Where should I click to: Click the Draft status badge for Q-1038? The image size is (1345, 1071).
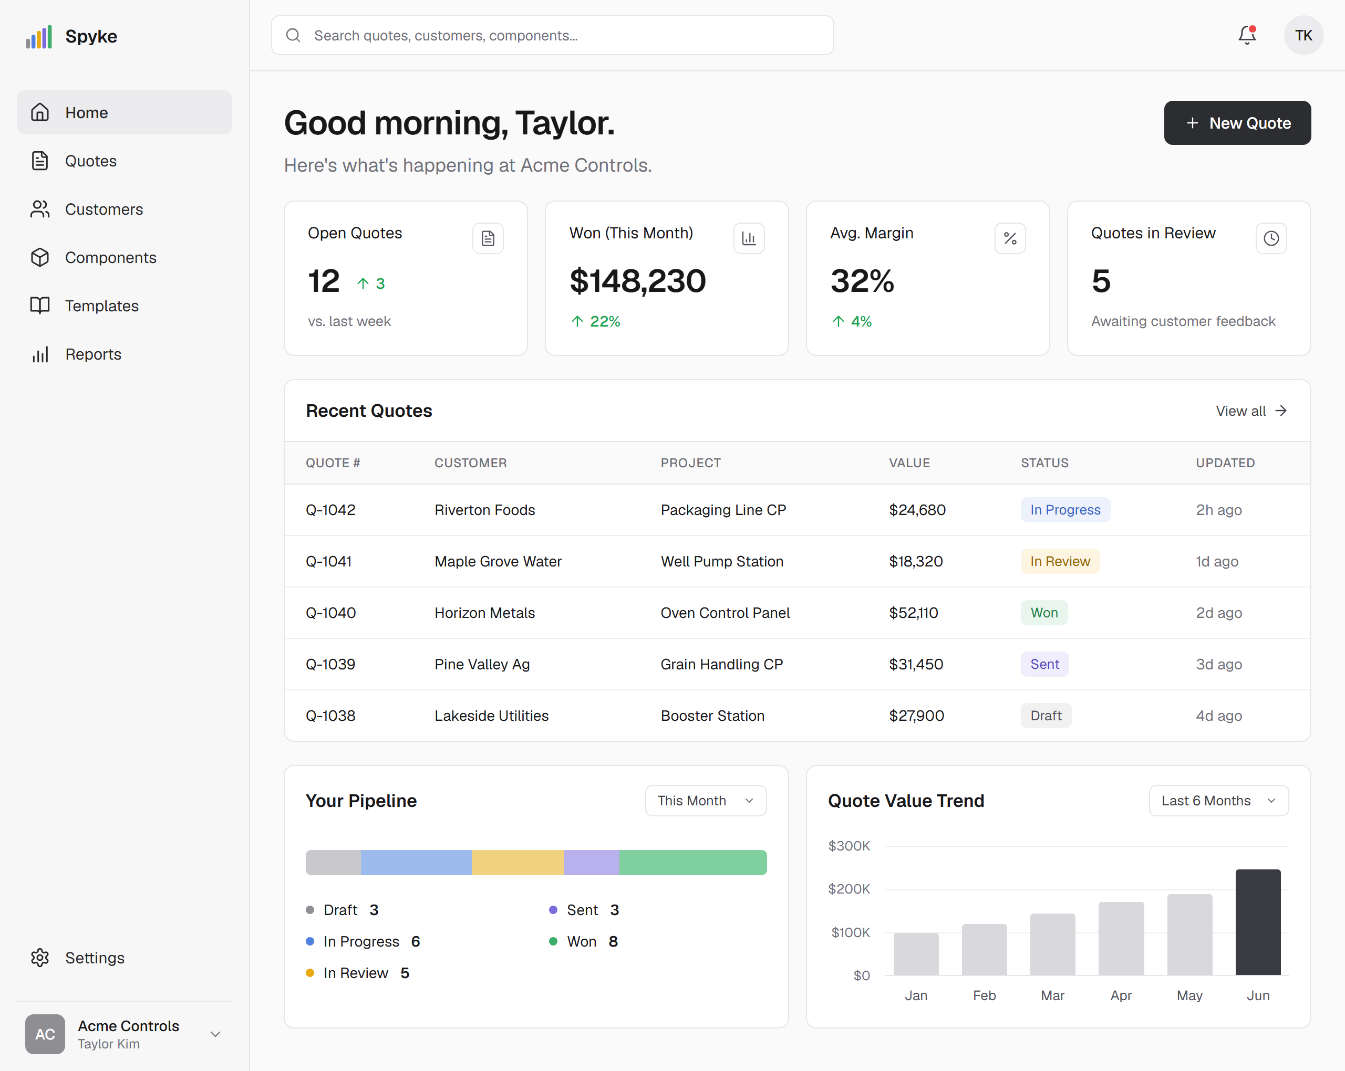point(1046,716)
